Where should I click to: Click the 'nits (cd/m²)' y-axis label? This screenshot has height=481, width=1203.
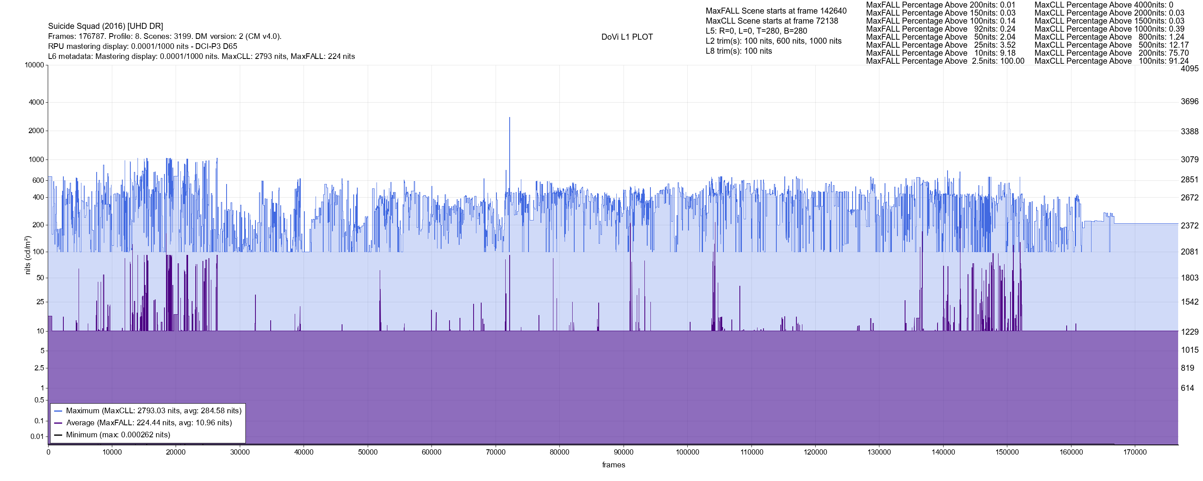click(x=28, y=255)
